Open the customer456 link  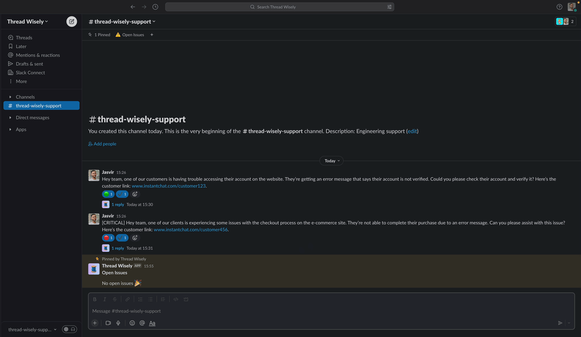tap(191, 229)
